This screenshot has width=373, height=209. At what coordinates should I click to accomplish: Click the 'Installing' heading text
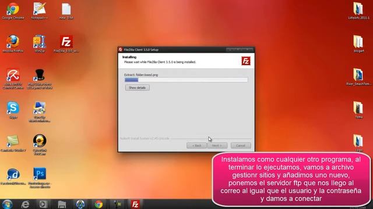129,57
